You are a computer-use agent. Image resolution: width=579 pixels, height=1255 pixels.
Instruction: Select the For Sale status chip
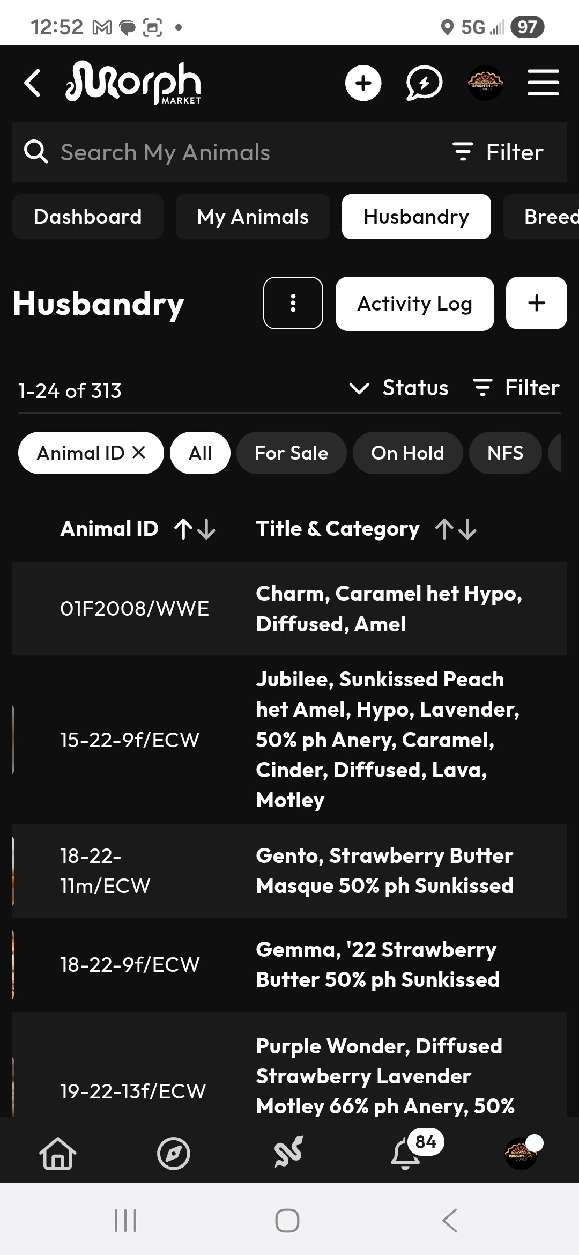tap(291, 453)
